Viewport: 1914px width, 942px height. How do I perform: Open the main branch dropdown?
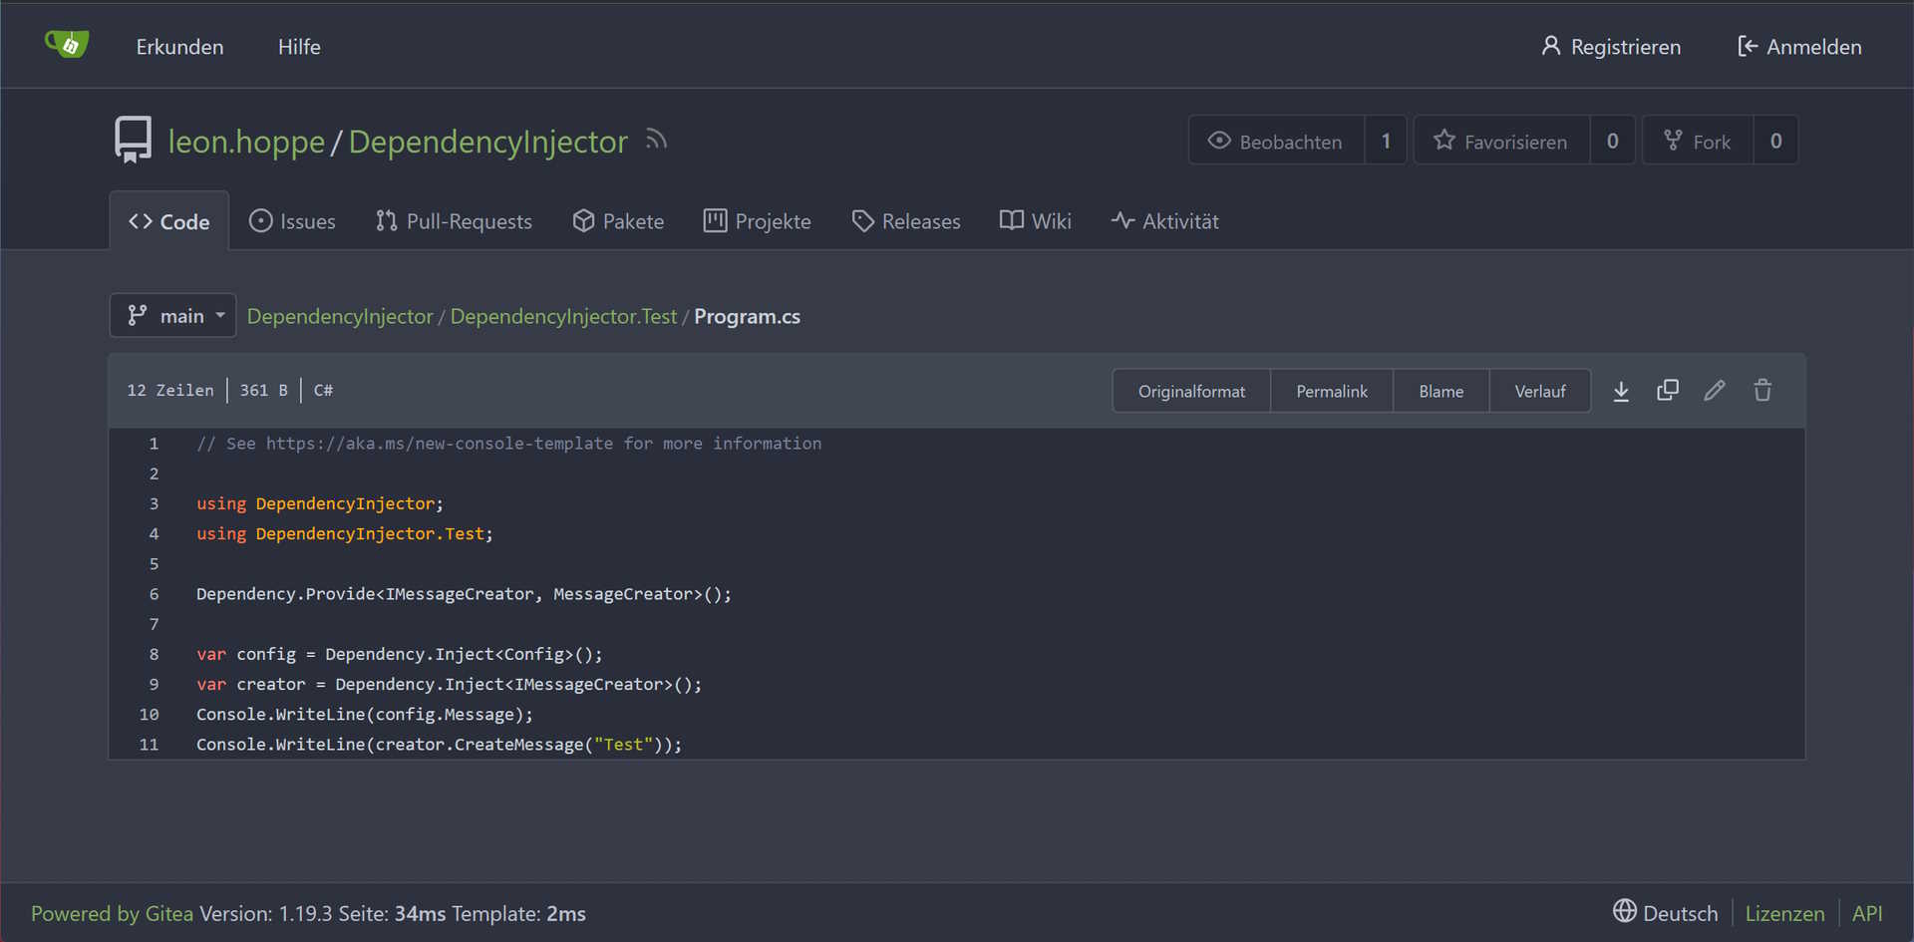tap(172, 316)
